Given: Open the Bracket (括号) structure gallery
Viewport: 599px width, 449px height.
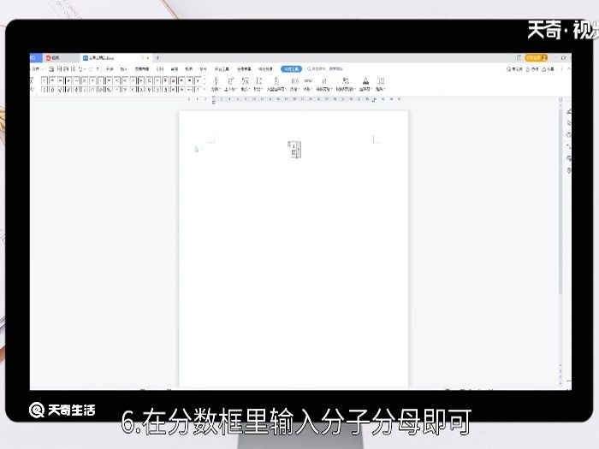Looking at the screenshot, I should 294,84.
